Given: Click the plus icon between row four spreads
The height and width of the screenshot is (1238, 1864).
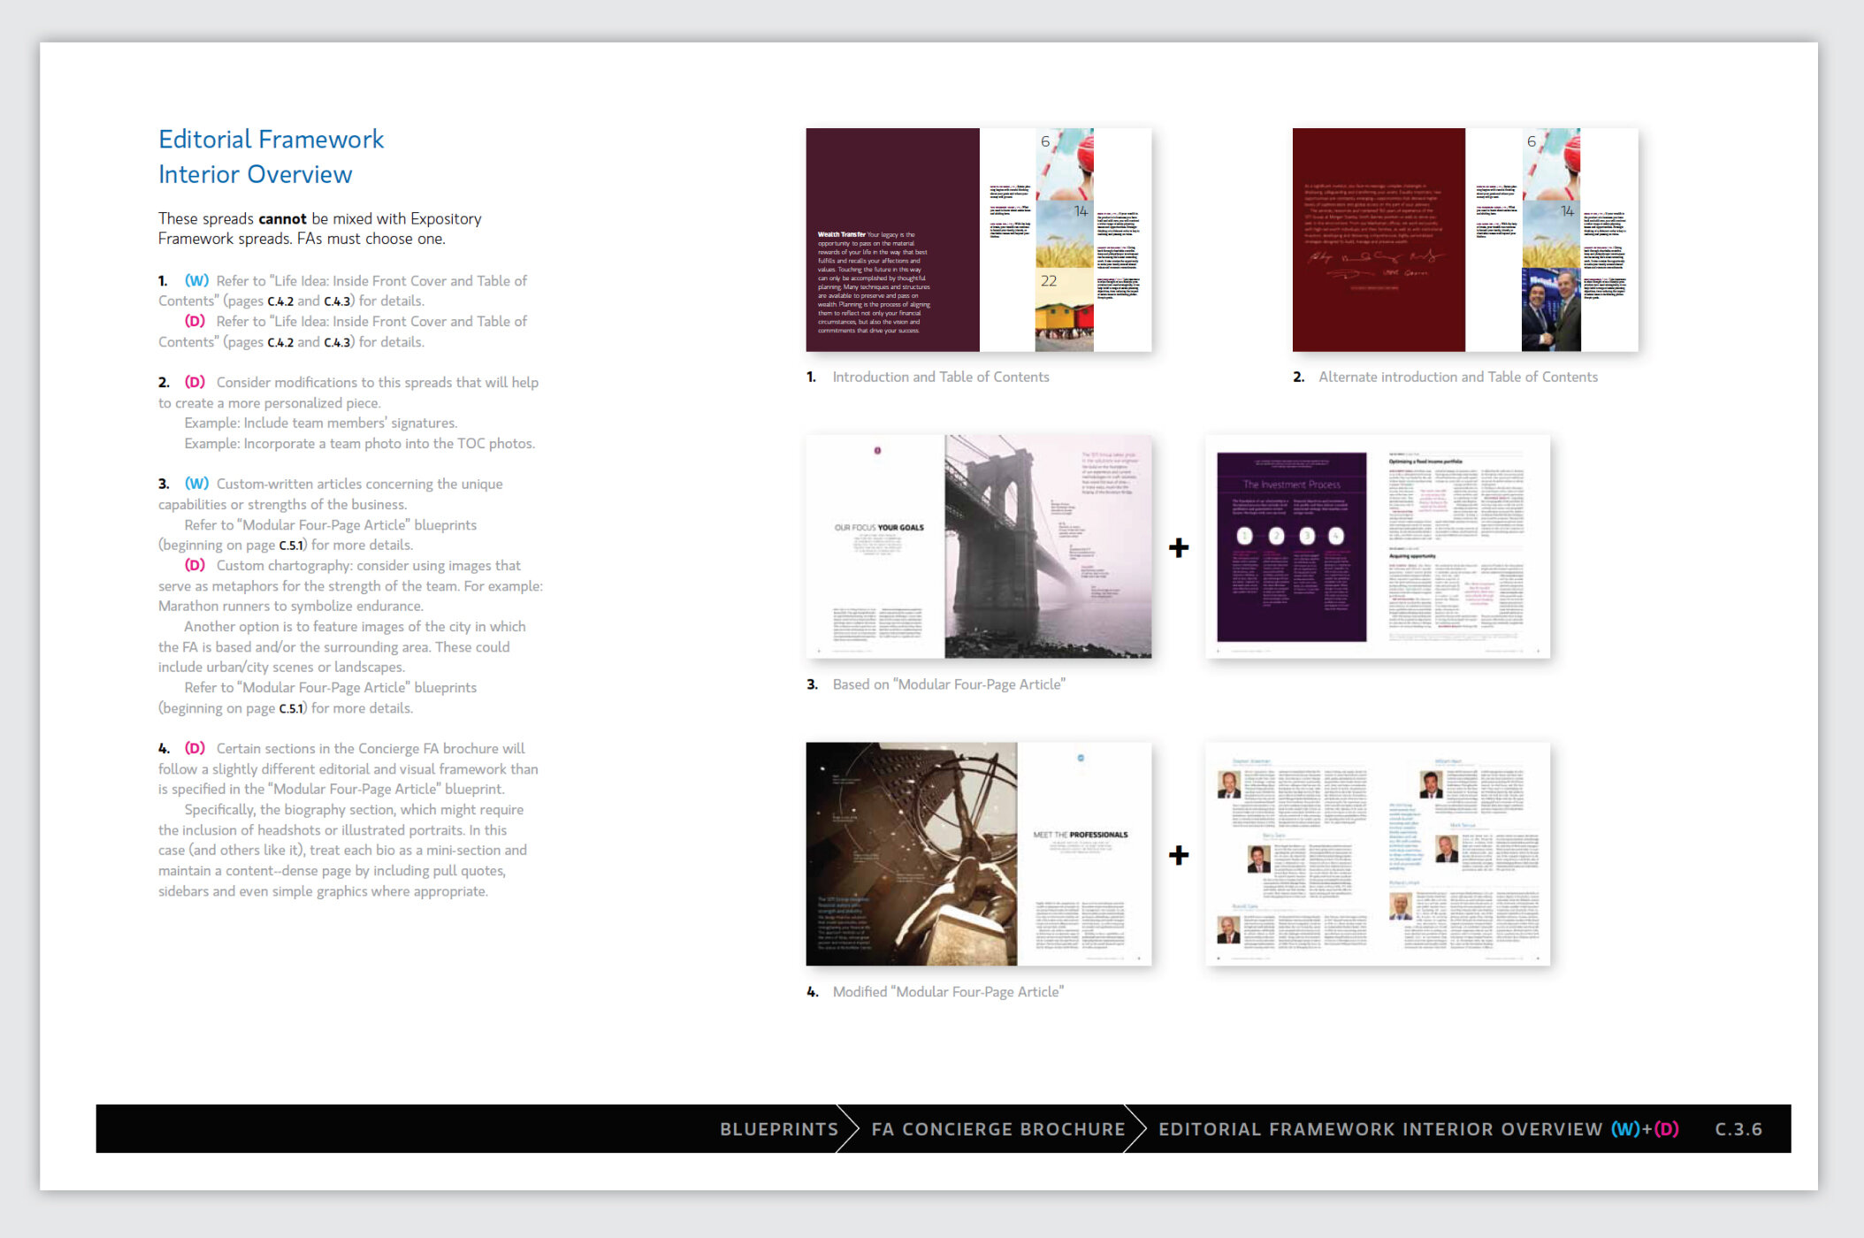Looking at the screenshot, I should pyautogui.click(x=1178, y=855).
